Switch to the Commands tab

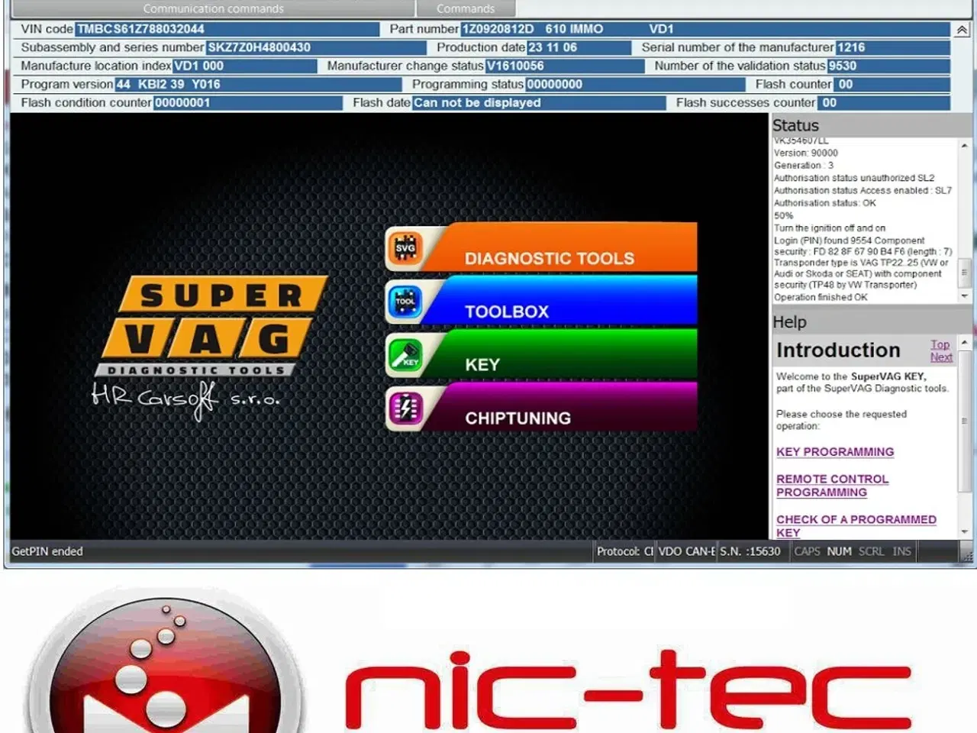click(466, 8)
